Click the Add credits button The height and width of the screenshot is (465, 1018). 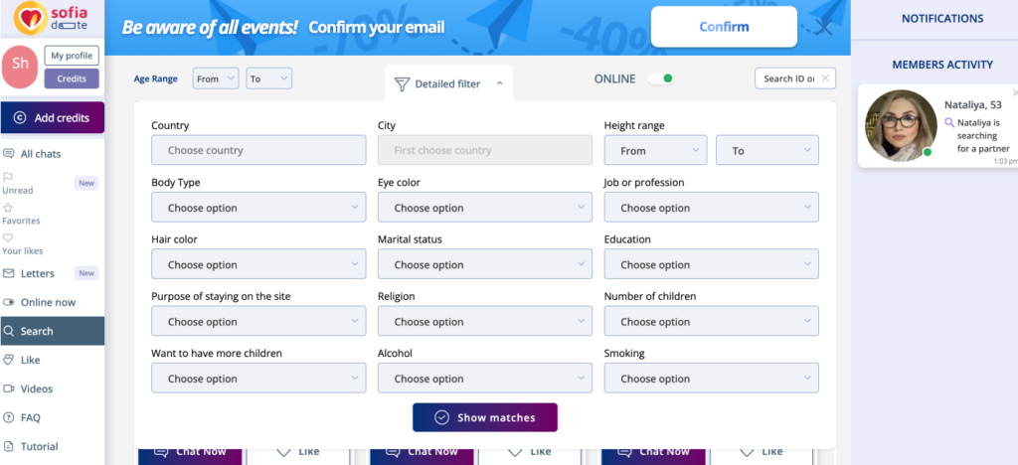click(52, 117)
